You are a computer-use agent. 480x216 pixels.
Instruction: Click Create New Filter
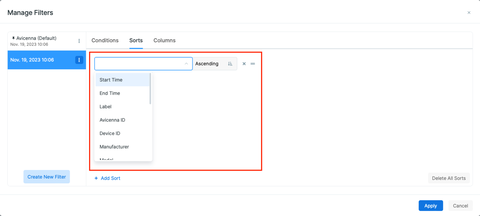tap(46, 177)
